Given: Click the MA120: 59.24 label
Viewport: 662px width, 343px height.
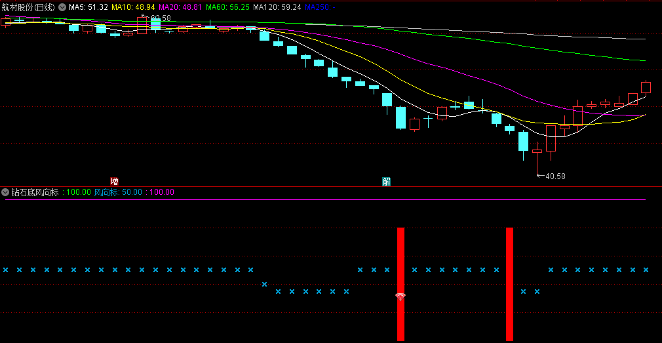Looking at the screenshot, I should pos(277,7).
